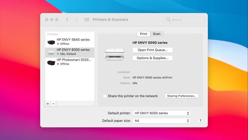
Task: Open Sharing Preferences
Action: click(181, 96)
